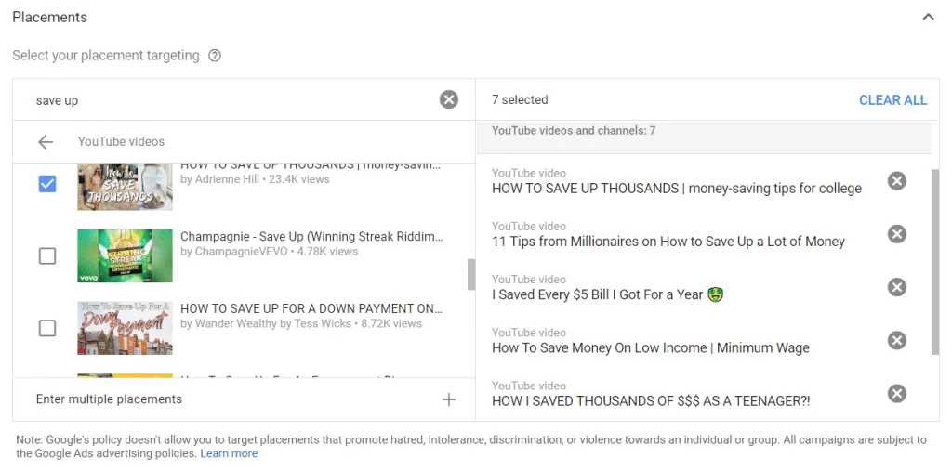Click the search results scrollbar handle
Screen dimensions: 952x471
(471, 274)
